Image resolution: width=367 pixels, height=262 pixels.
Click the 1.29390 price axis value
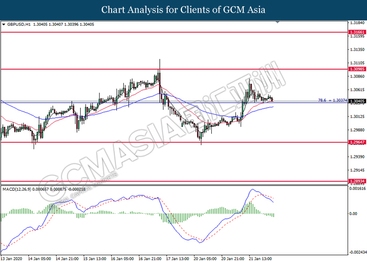(358, 157)
